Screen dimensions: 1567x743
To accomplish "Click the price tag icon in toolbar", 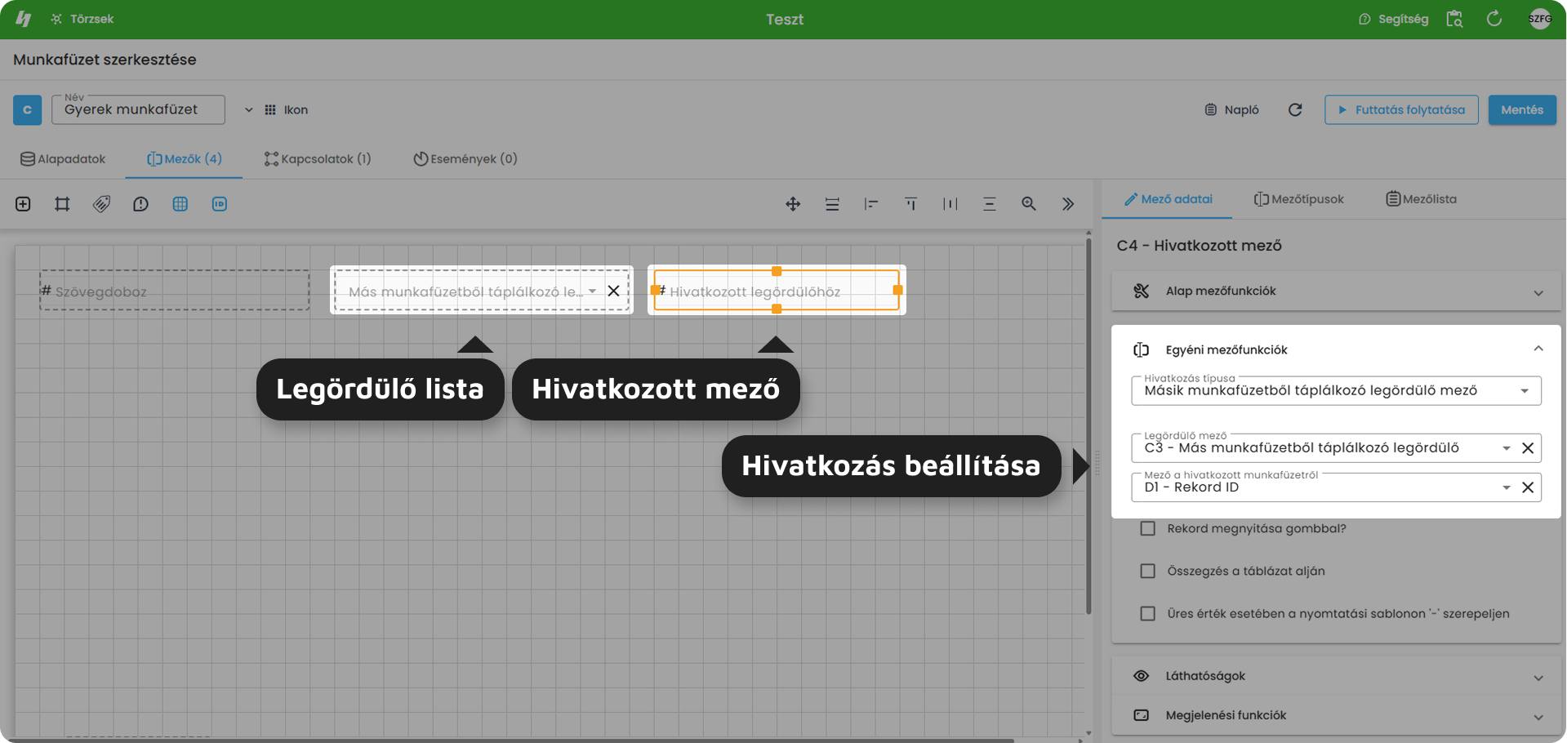I will coord(101,204).
